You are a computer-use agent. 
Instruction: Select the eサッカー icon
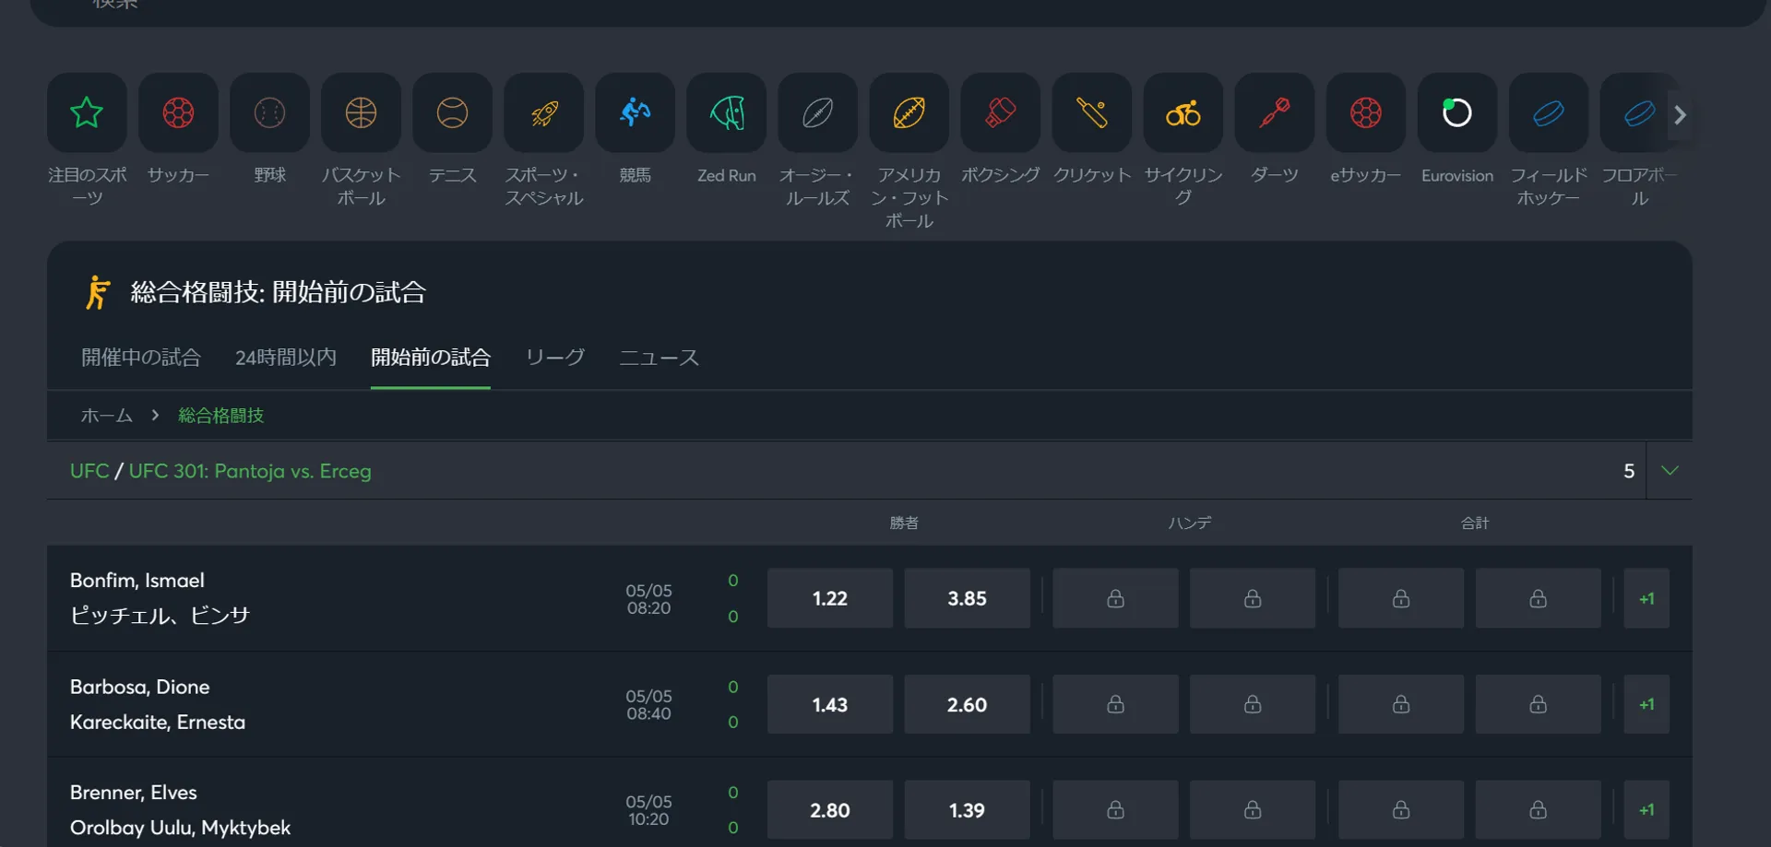[x=1365, y=112]
